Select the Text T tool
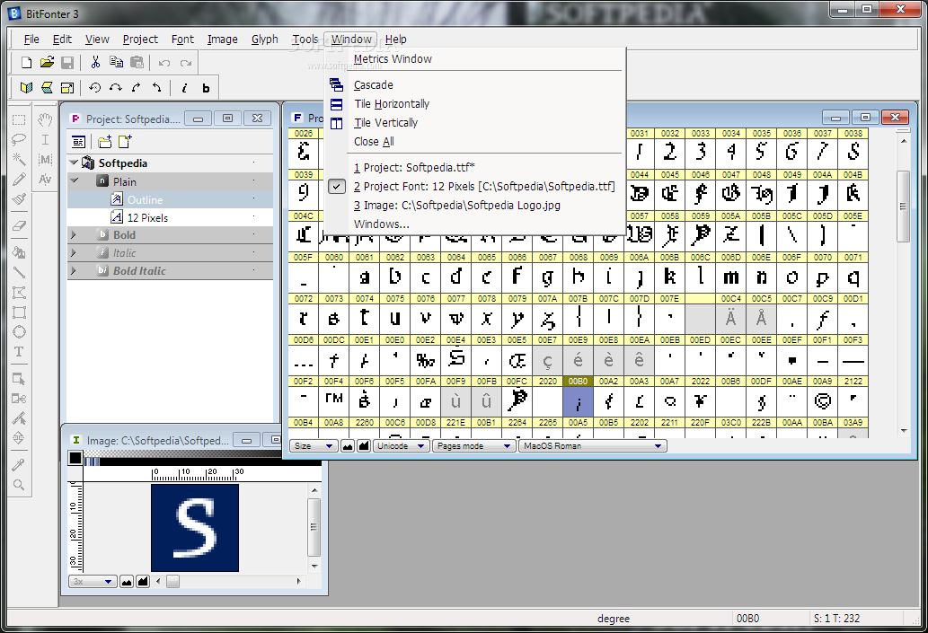Image resolution: width=928 pixels, height=633 pixels. point(19,351)
